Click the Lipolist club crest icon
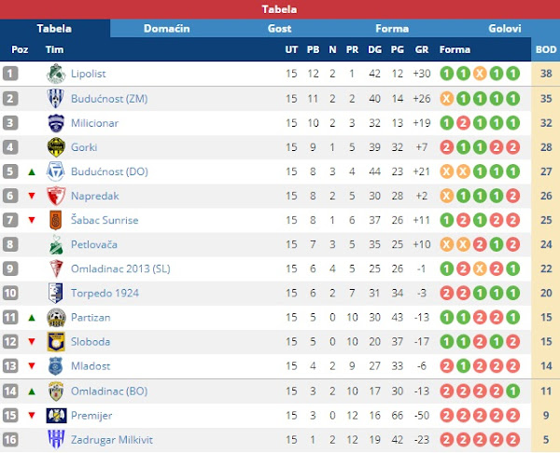Viewport: 560px width, 453px height. pyautogui.click(x=56, y=74)
